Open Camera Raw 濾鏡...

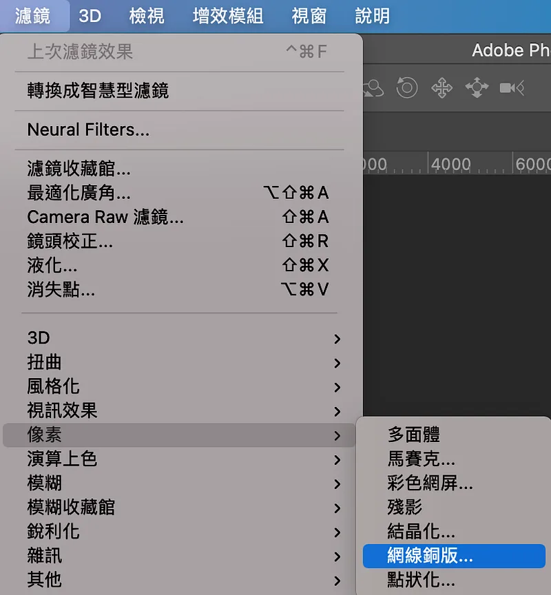point(181,217)
